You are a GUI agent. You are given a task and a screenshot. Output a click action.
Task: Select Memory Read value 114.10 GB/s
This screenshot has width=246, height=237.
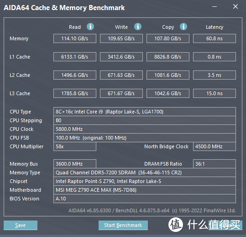pos(75,38)
